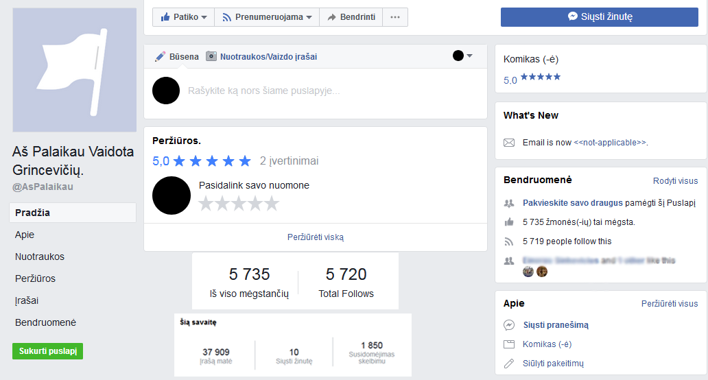Open the post-as profile selector dropdown
The height and width of the screenshot is (380, 708).
point(462,56)
